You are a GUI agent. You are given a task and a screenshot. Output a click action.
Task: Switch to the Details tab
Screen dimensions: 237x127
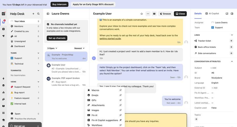tap(198, 14)
